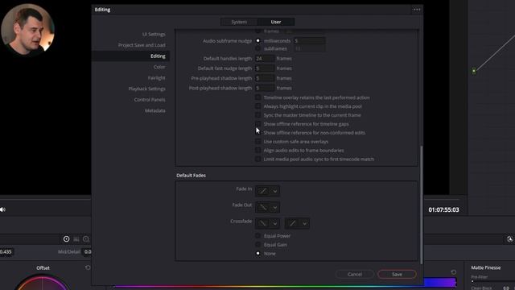Click the 0.435 value field
This screenshot has height=290, width=515.
click(x=6, y=252)
